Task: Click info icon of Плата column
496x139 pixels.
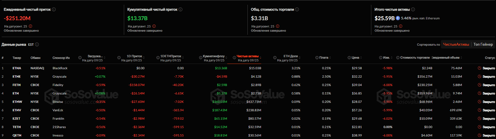Action: 317,57
